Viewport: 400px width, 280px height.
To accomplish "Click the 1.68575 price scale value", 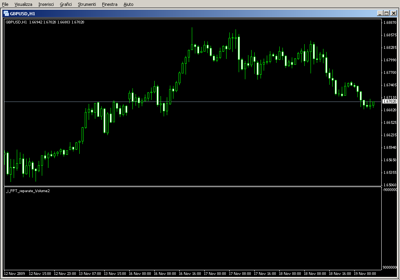I will 390,35.
